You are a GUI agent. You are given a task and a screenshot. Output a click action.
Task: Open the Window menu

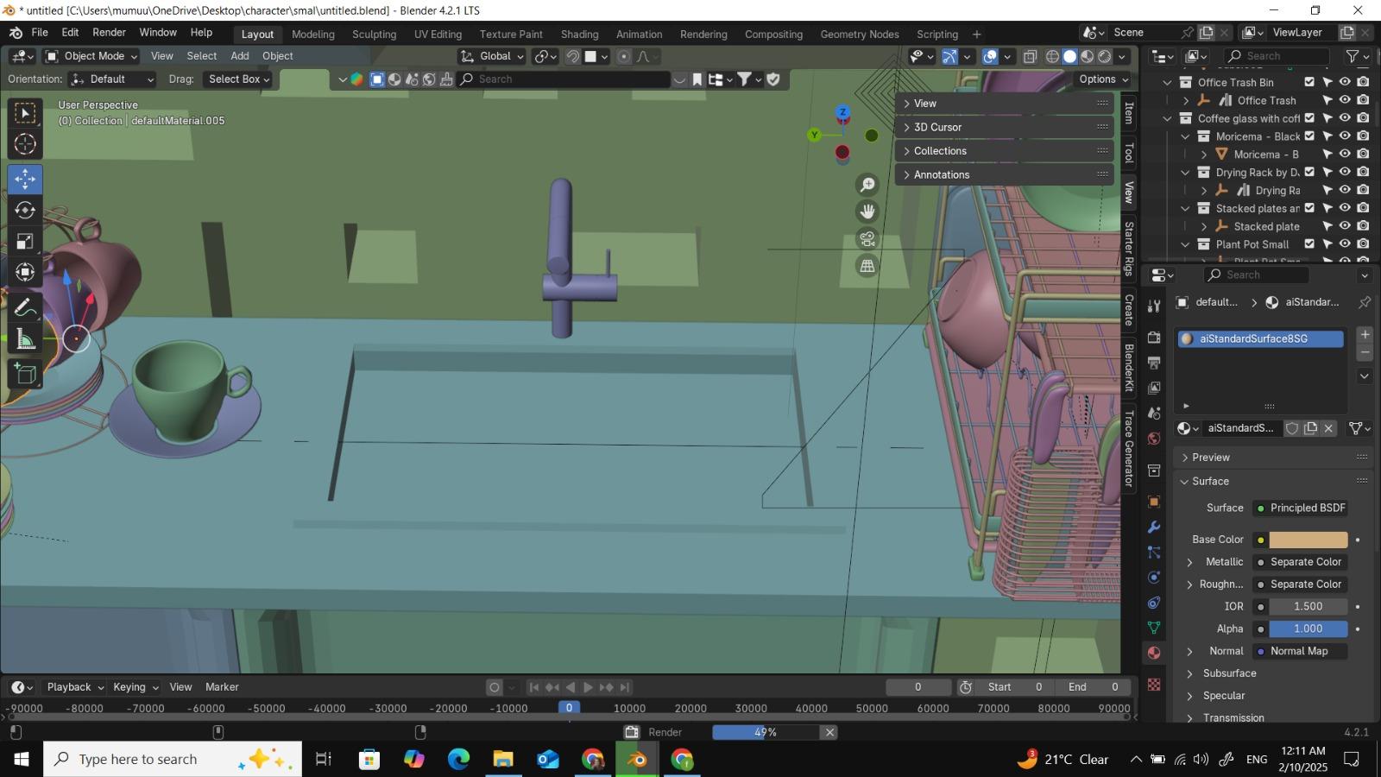(x=158, y=32)
